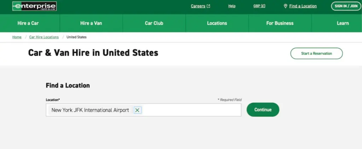Choose the For Business menu item
The width and height of the screenshot is (362, 149).
click(x=280, y=23)
